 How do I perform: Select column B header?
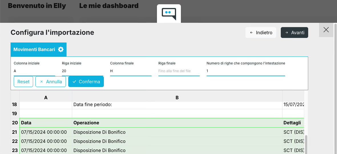point(177,98)
